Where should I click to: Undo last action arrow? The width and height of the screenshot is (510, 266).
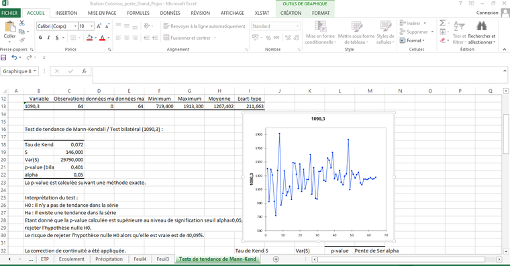14,58
